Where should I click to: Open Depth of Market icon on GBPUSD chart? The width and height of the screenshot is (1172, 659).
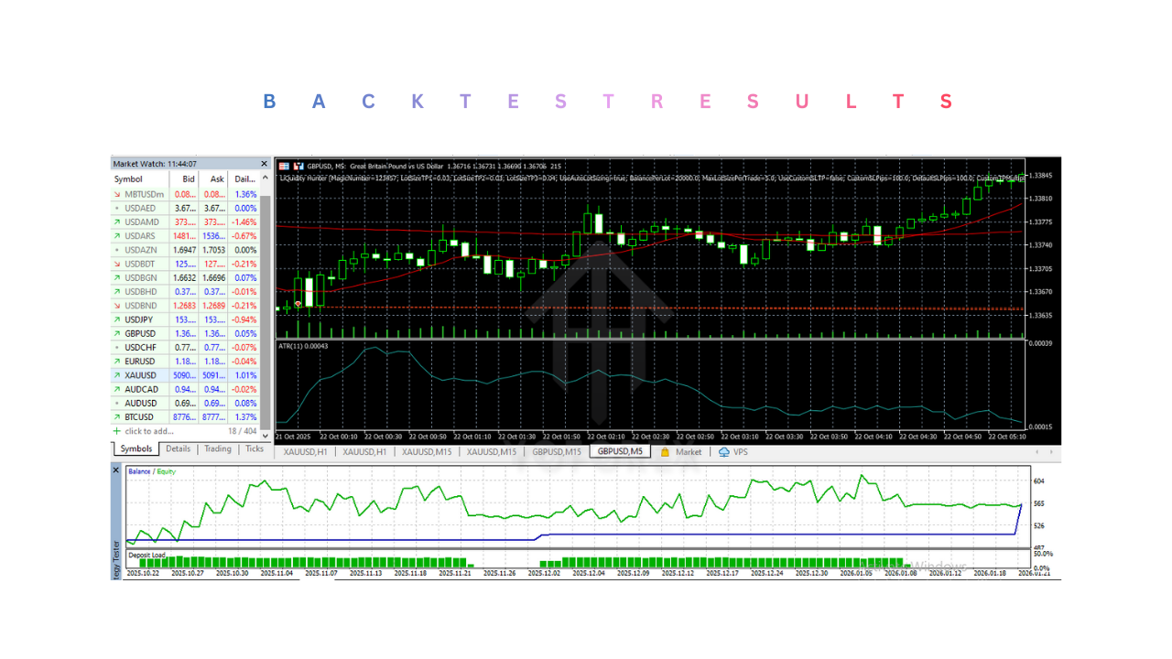click(x=286, y=165)
